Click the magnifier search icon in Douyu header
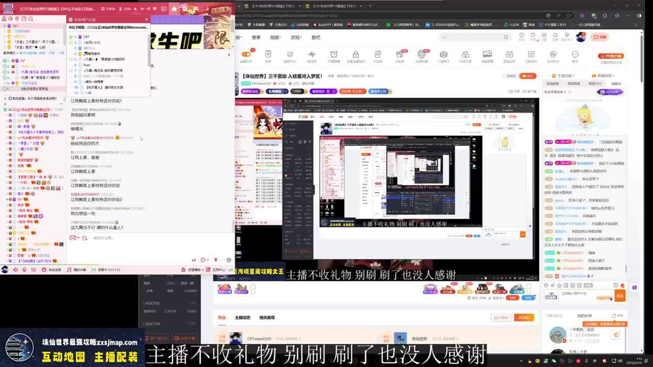 coord(506,37)
